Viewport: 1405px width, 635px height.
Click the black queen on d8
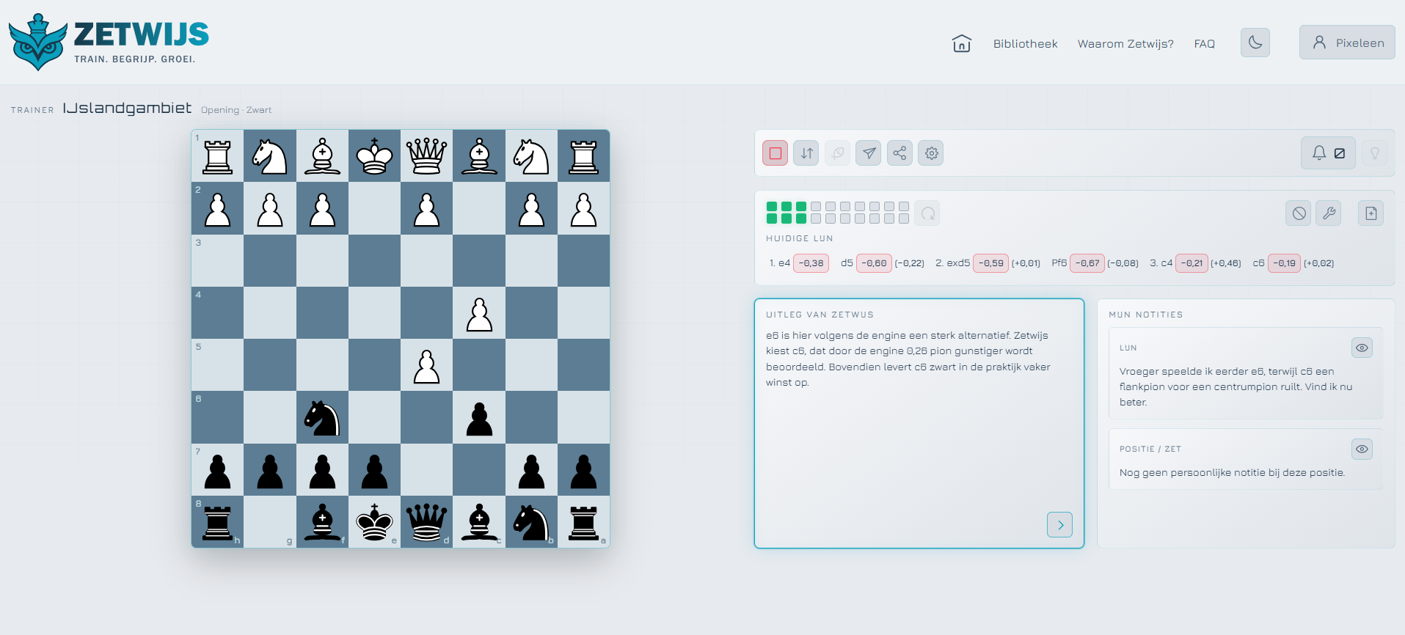tap(427, 521)
